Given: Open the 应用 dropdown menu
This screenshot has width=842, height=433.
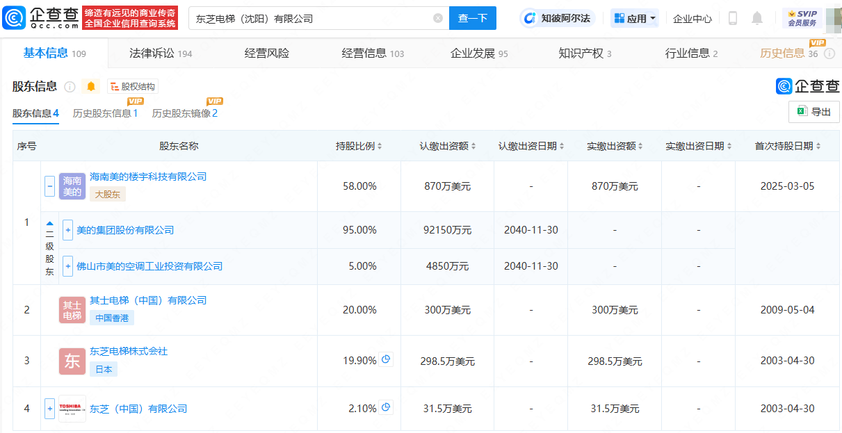Looking at the screenshot, I should (635, 19).
